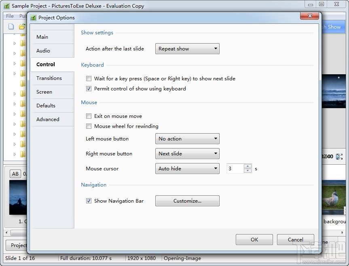Confirm settings with the OK button
349x266 pixels.
pos(254,239)
